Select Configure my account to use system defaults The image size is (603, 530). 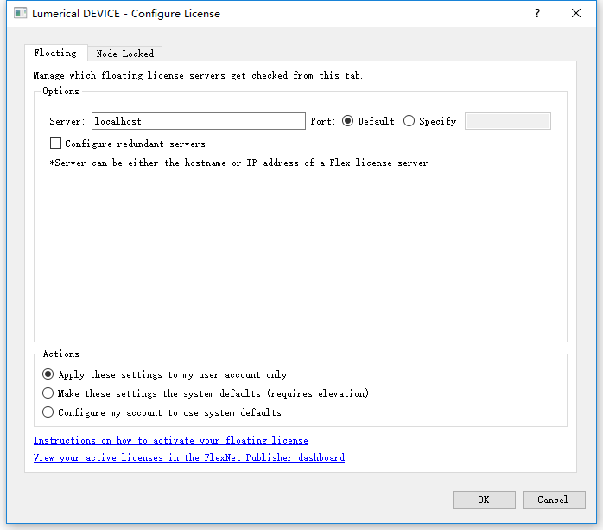[x=48, y=412]
